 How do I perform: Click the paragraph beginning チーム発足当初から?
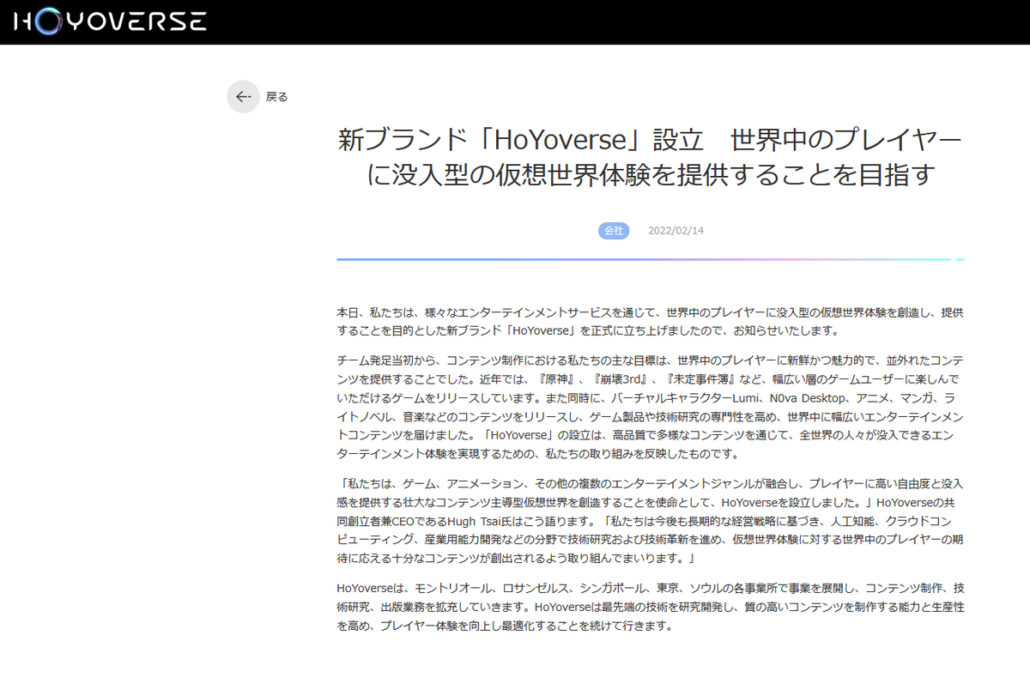(x=651, y=406)
